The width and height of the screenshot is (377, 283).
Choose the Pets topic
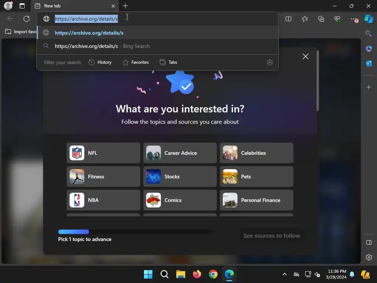tap(257, 177)
